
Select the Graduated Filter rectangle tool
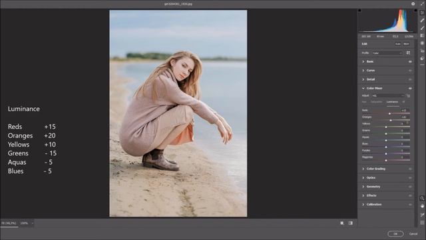tap(422, 35)
